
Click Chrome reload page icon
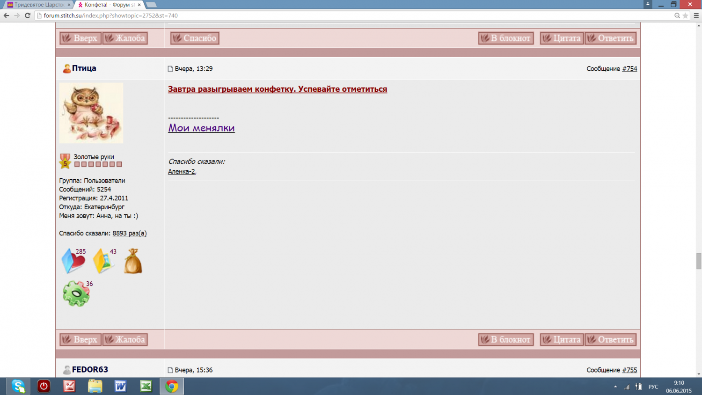coord(28,15)
